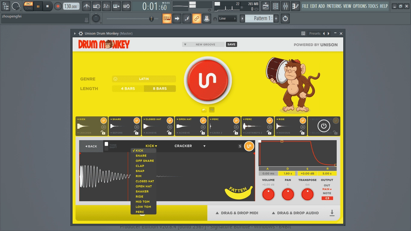Toggle the typing keyboard to piano icon
The image size is (411, 231).
tap(167, 18)
